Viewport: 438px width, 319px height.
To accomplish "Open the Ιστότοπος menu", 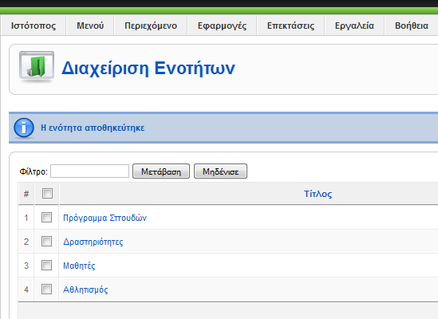I will click(34, 26).
